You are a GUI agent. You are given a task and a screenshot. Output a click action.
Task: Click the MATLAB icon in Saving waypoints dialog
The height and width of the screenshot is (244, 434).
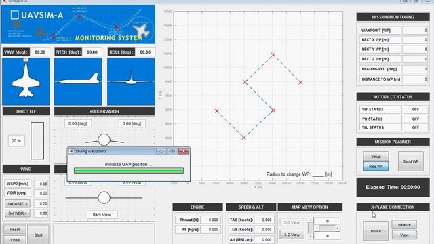click(x=71, y=151)
